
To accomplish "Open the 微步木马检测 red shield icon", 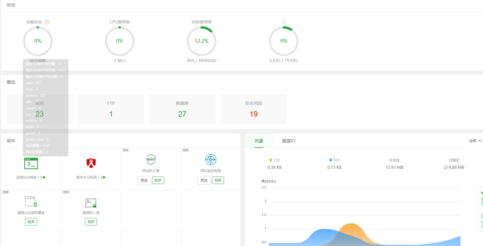I will [91, 163].
